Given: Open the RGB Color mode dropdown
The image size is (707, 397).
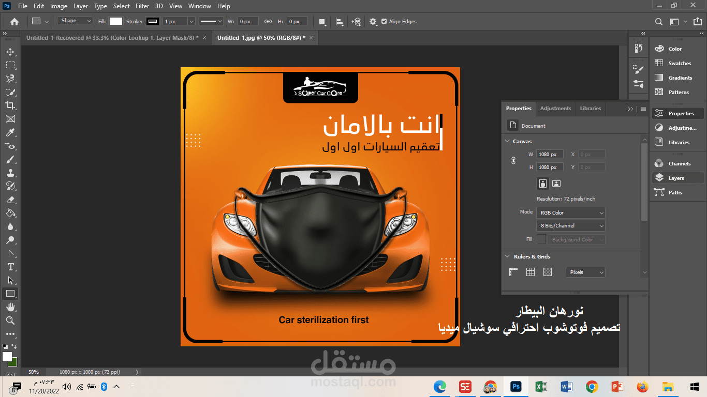Looking at the screenshot, I should tap(571, 212).
